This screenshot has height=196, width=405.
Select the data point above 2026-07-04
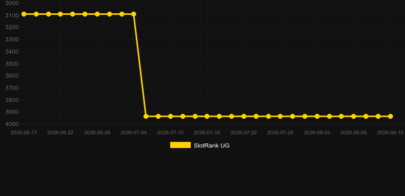coord(134,14)
